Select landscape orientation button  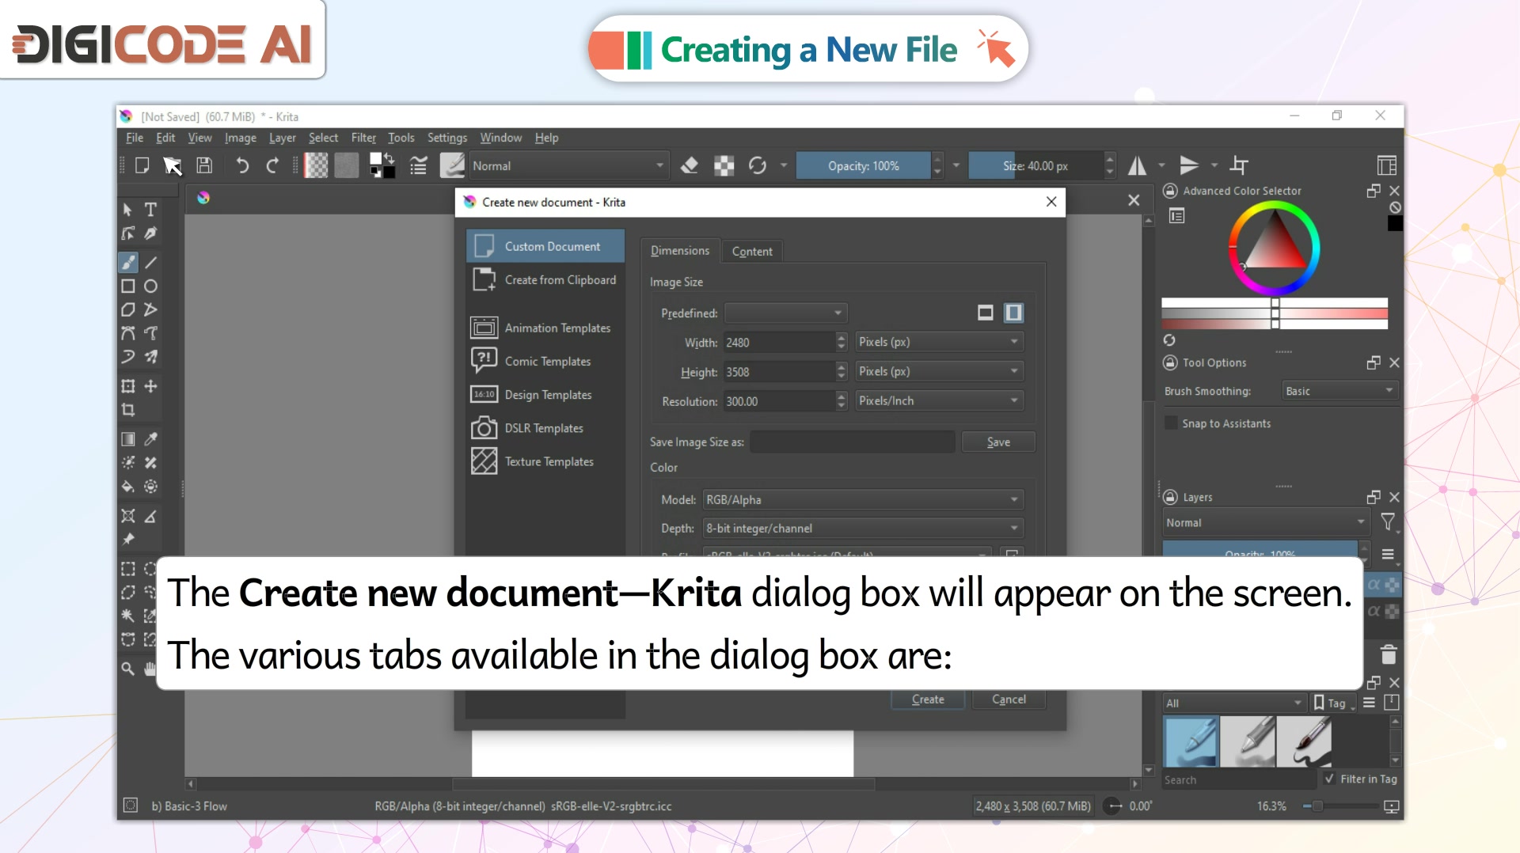tap(985, 313)
